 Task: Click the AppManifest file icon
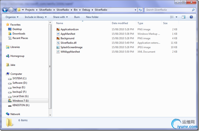[x=58, y=34]
